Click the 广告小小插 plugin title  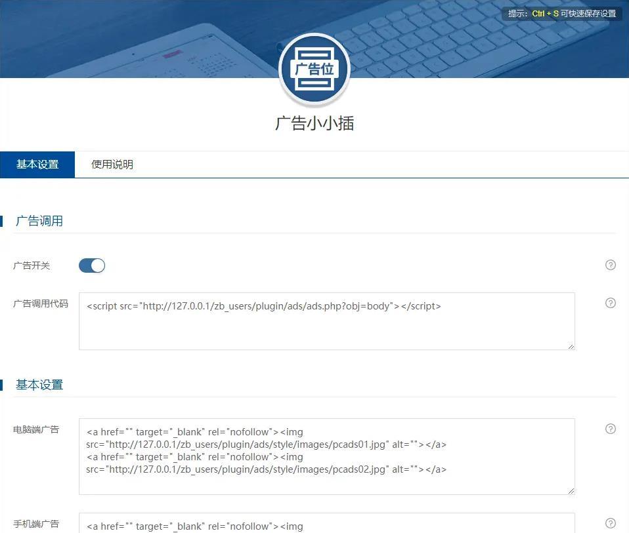pyautogui.click(x=314, y=123)
